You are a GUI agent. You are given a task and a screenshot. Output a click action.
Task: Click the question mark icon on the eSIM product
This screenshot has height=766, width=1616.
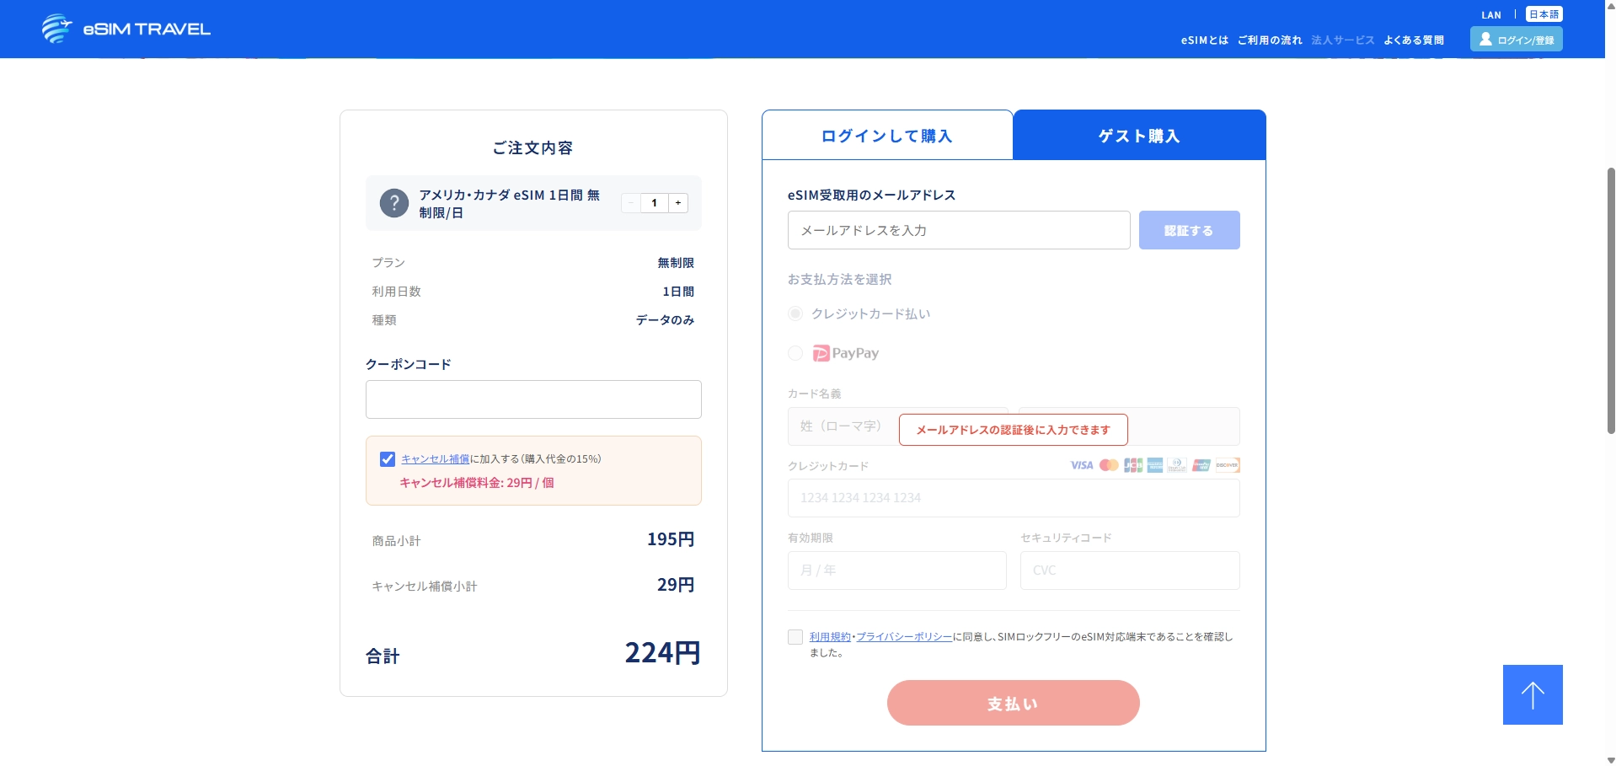pos(394,203)
